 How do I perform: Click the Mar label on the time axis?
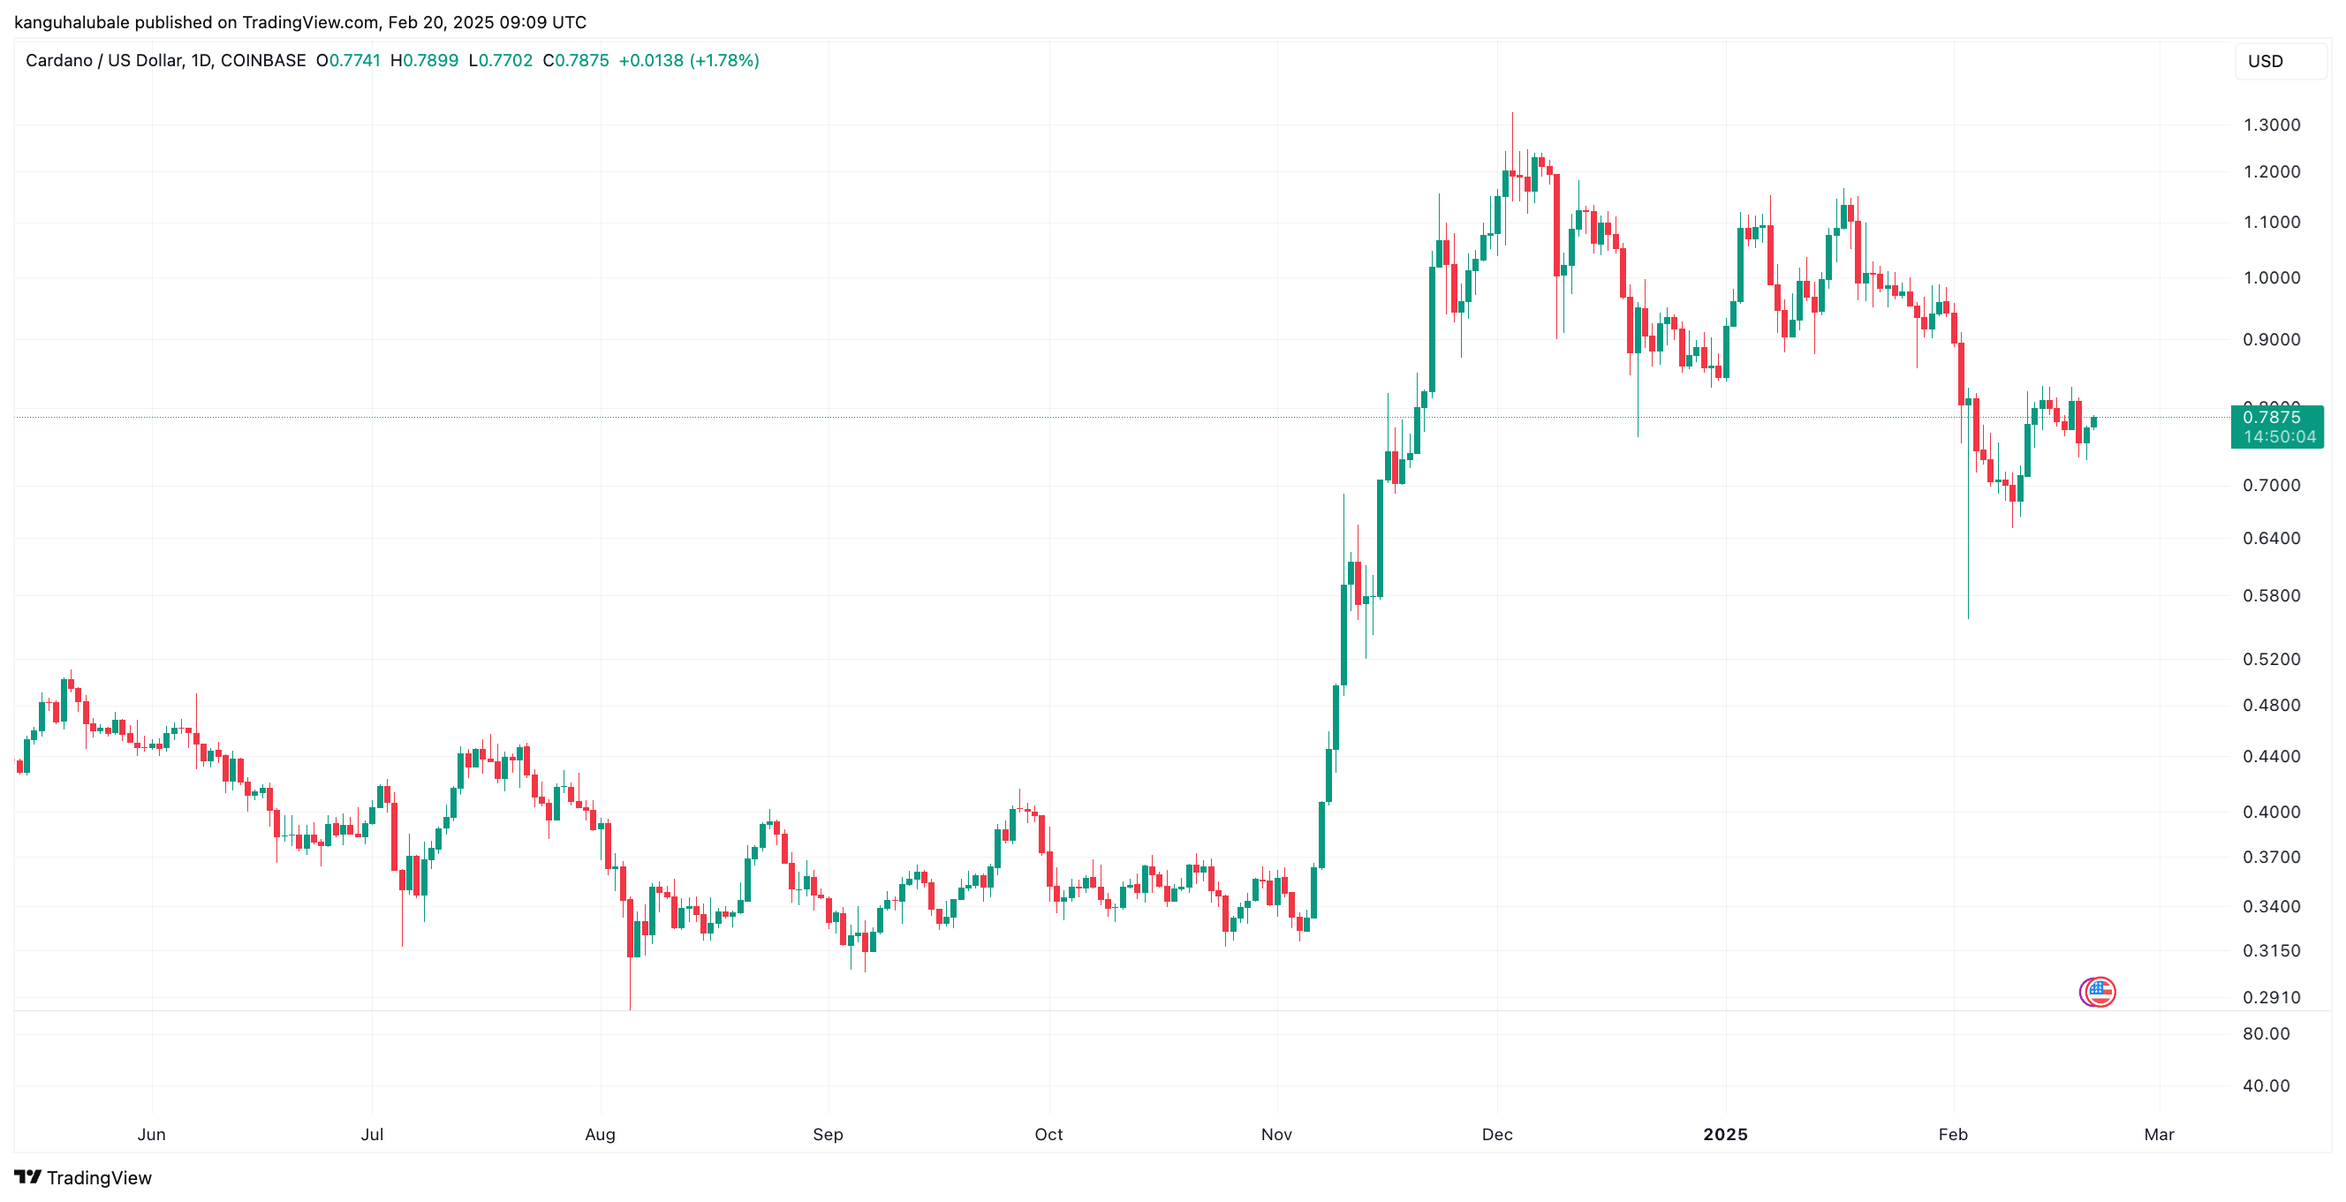pyautogui.click(x=2159, y=1134)
